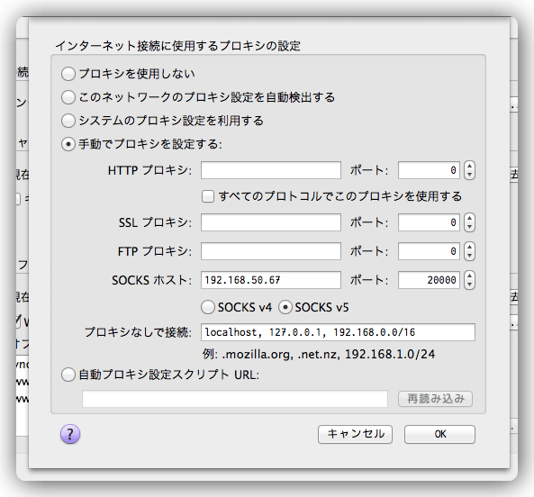This screenshot has width=534, height=497.
Task: Decrease SSL proxy port with stepper down arrow
Action: point(470,227)
